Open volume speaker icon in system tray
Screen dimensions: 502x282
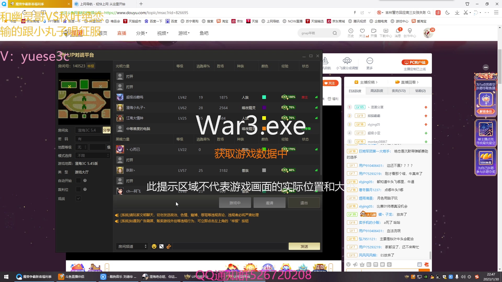point(463,277)
